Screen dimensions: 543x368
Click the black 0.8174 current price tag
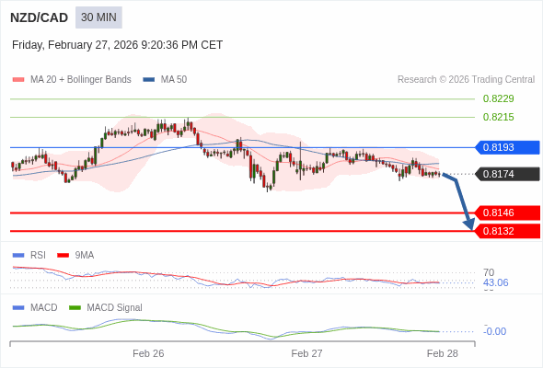click(507, 174)
